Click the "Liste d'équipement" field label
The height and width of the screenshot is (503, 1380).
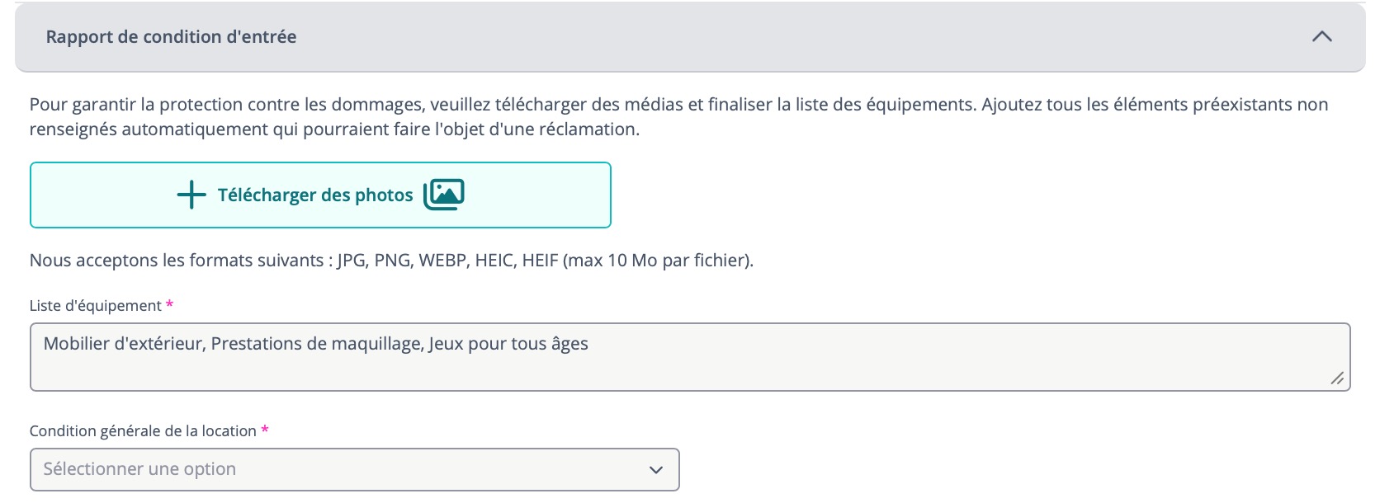[96, 306]
